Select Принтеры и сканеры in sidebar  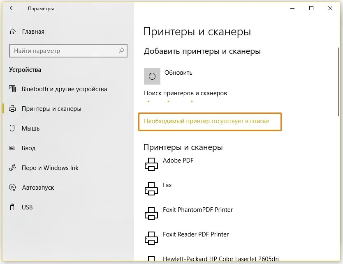coord(51,109)
